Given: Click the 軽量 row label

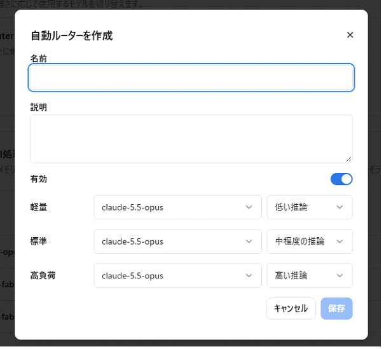Looking at the screenshot, I should 39,209.
